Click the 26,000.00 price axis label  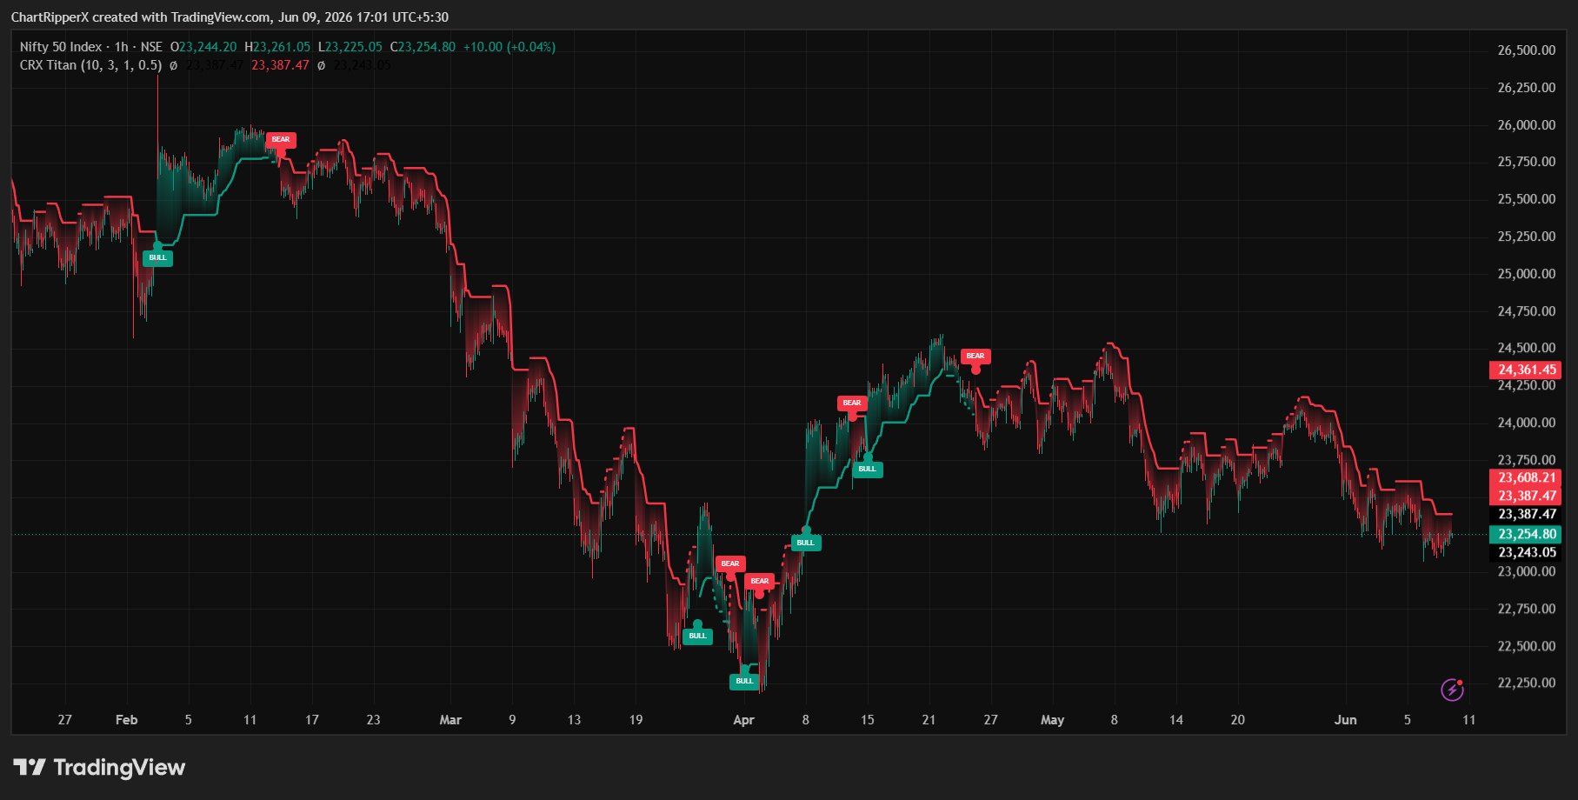point(1527,124)
